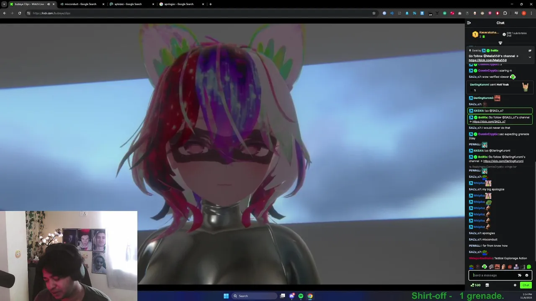Pick the green round creature quick emote

coord(484,267)
